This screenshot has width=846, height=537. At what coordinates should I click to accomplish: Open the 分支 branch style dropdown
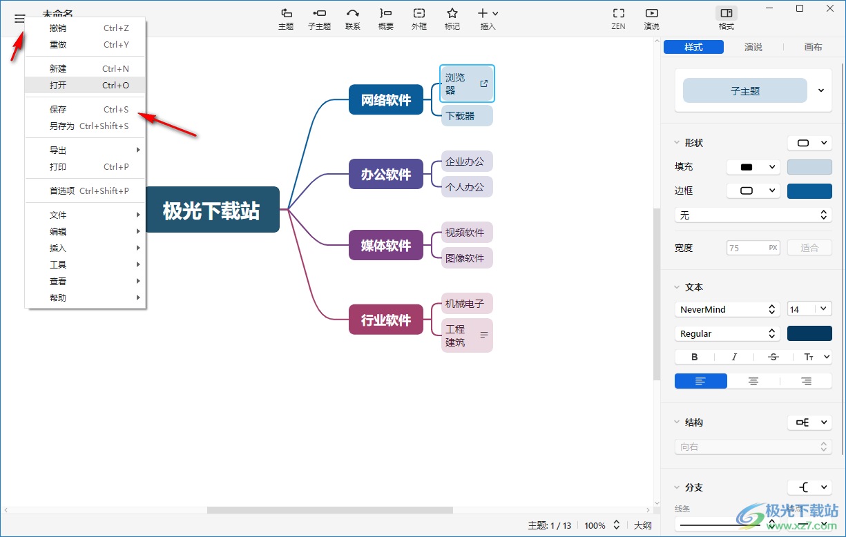(809, 487)
